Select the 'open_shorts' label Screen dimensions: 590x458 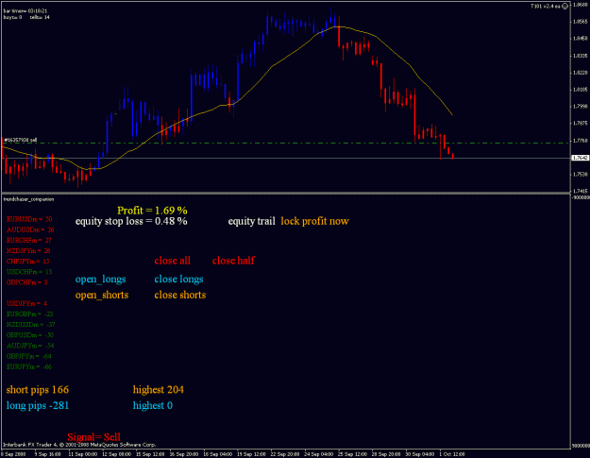[x=102, y=295]
